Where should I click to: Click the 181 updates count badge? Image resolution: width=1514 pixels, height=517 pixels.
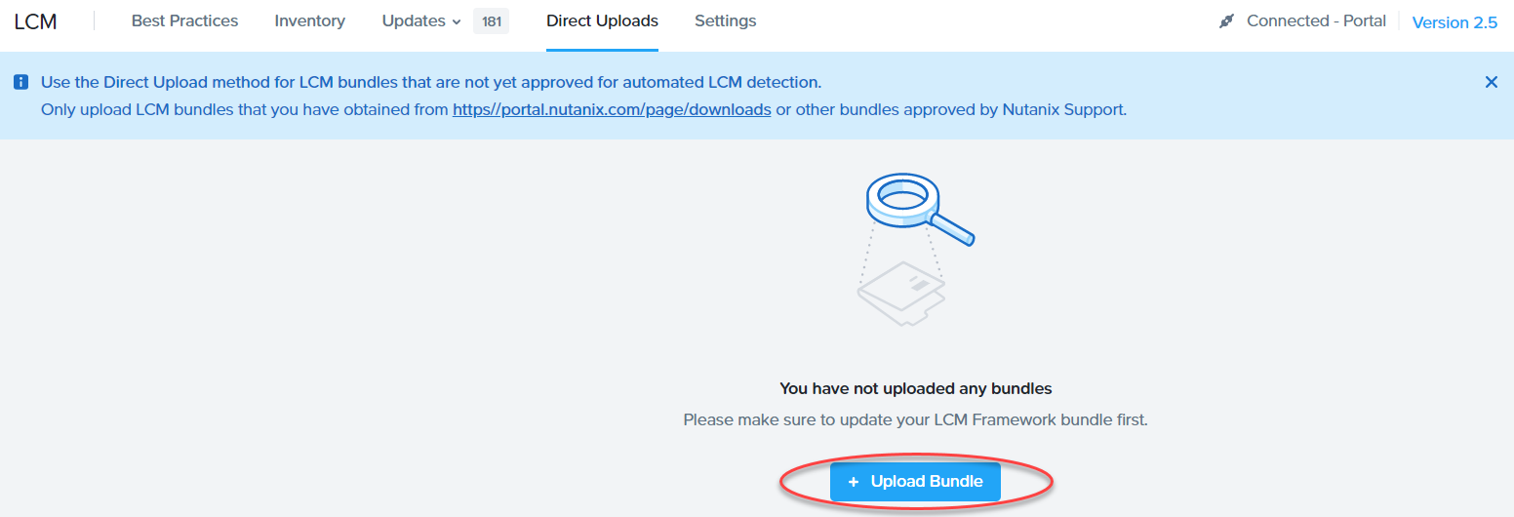[492, 20]
